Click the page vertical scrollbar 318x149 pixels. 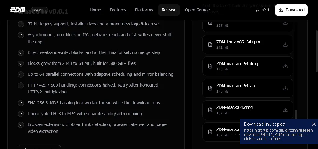point(316,51)
